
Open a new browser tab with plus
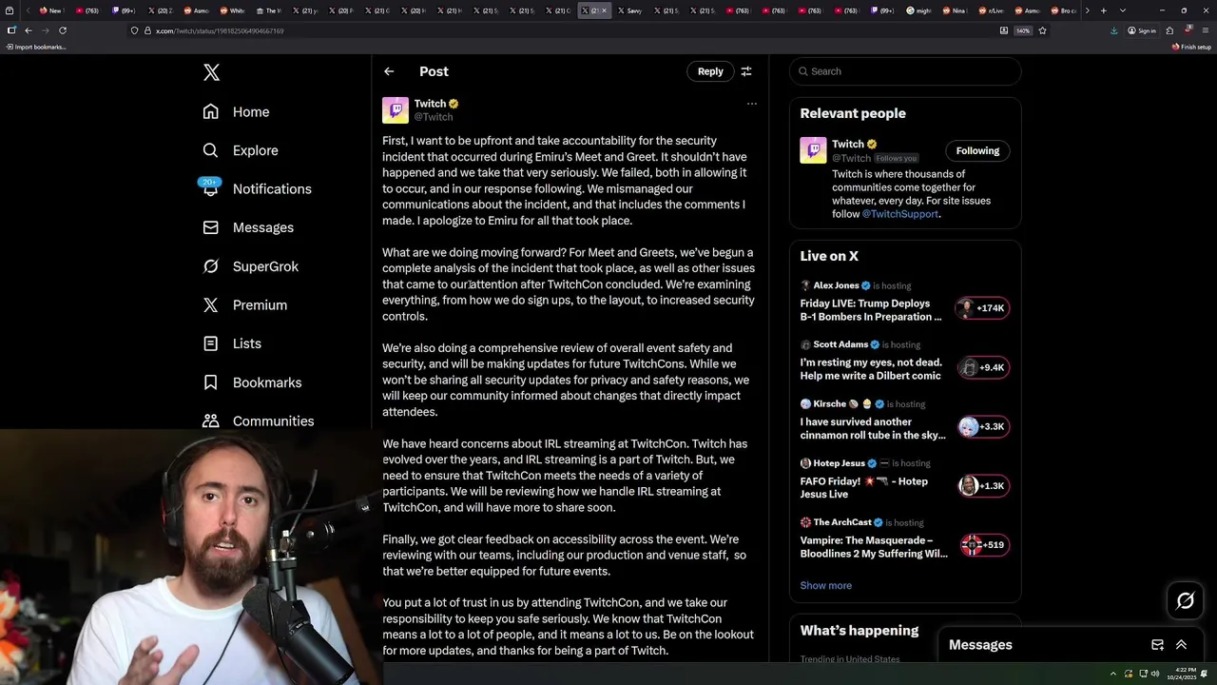pos(1103,10)
